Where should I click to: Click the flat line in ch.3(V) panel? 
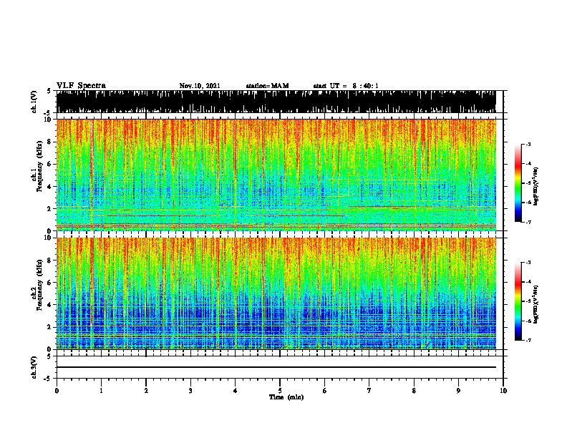coord(276,367)
